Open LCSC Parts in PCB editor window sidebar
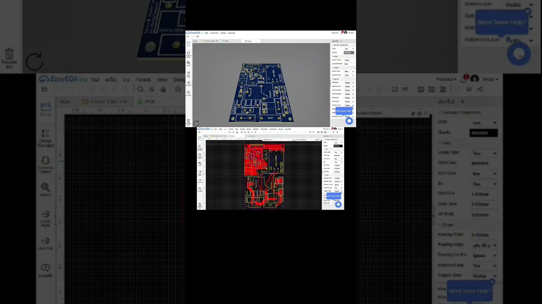This screenshot has height=304, width=542. pyautogui.click(x=200, y=173)
